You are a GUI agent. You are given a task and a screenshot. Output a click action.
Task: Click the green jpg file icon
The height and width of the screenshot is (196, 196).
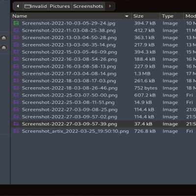[16, 23]
